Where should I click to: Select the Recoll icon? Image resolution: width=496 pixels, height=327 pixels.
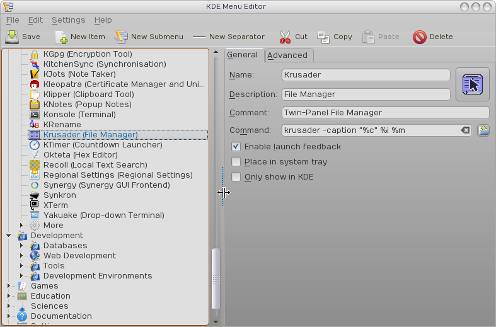pos(35,165)
